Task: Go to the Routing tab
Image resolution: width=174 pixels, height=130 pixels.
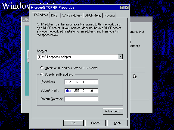Action: click(109, 15)
